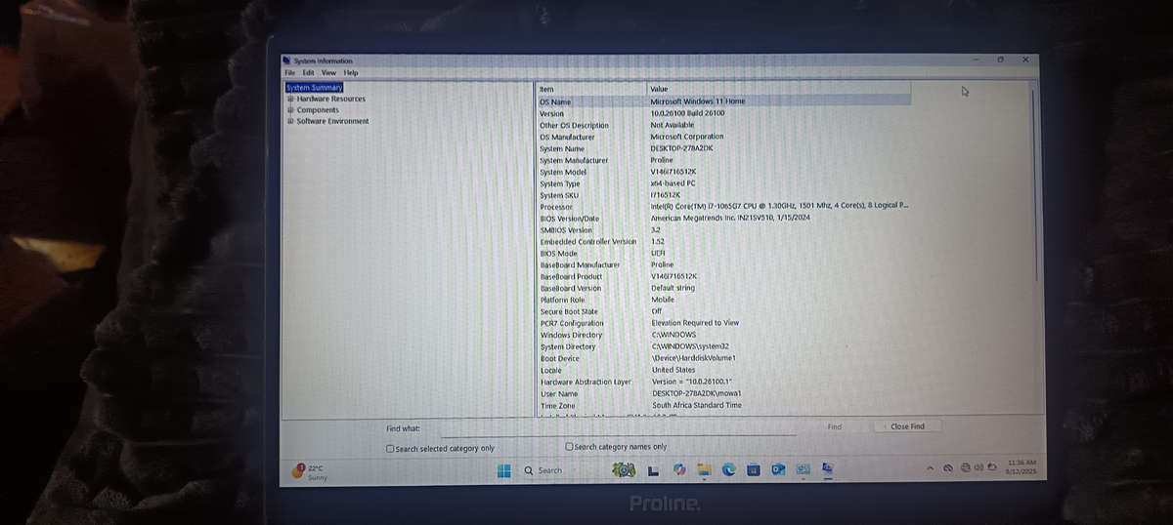This screenshot has width=1173, height=525.
Task: Enable Search category names only checkbox
Action: tap(569, 447)
